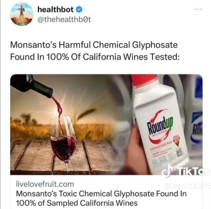The width and height of the screenshot is (211, 209).
Task: Click the QR code on the Roundup label
Action: click(x=180, y=153)
